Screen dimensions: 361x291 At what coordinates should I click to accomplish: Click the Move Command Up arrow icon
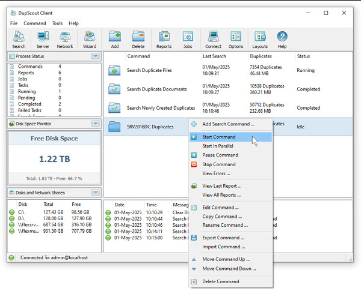pos(194,260)
